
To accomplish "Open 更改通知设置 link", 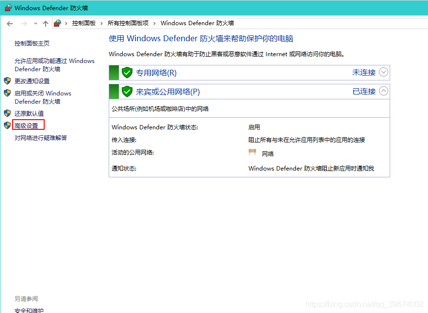I will click(32, 81).
